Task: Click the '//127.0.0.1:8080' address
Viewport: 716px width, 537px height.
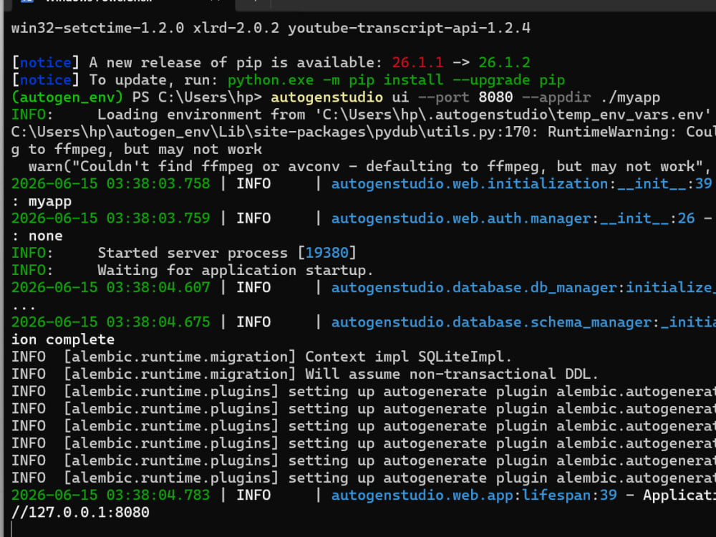Action: pos(80,513)
